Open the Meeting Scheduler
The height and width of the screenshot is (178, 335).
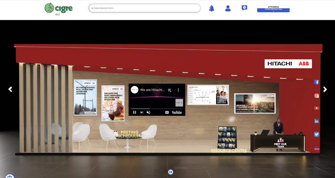point(129,134)
